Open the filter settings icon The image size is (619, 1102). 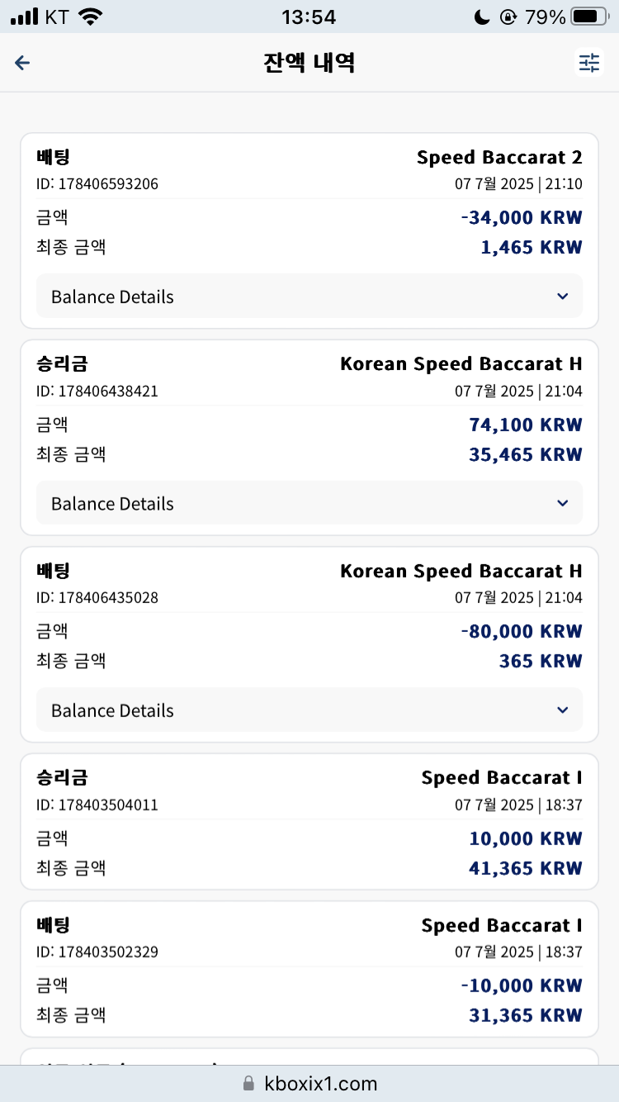589,63
